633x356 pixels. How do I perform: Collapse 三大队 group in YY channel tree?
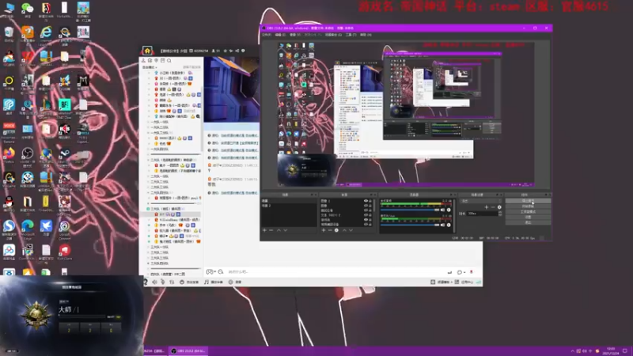pos(165,209)
